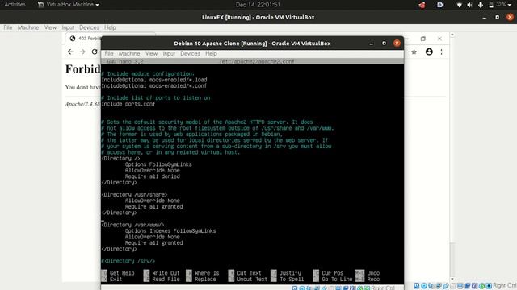This screenshot has height=290, width=517.
Task: Click the browser scrollbar up arrow
Action: coord(452,35)
